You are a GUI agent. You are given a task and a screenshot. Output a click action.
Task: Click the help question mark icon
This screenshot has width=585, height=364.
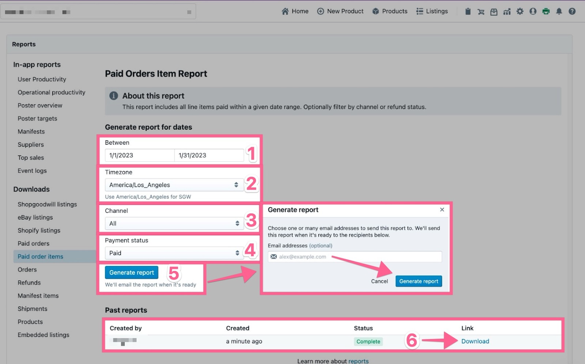tap(572, 11)
